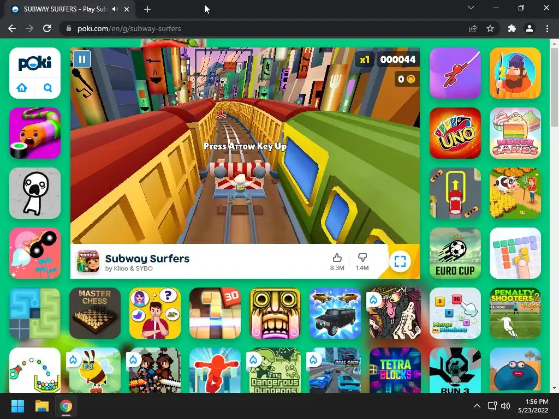This screenshot has height=419, width=559.
Task: Open the red running figure game tile
Action: tap(215, 370)
